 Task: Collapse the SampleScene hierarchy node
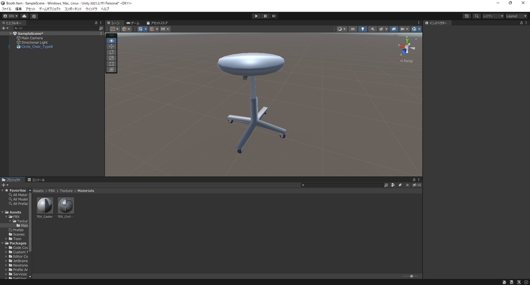(x=10, y=34)
